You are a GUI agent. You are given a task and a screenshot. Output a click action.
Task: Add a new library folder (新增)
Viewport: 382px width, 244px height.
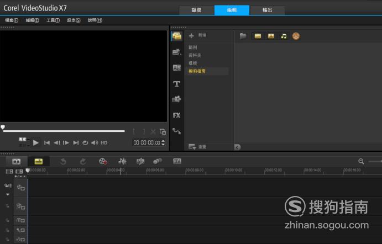197,35
